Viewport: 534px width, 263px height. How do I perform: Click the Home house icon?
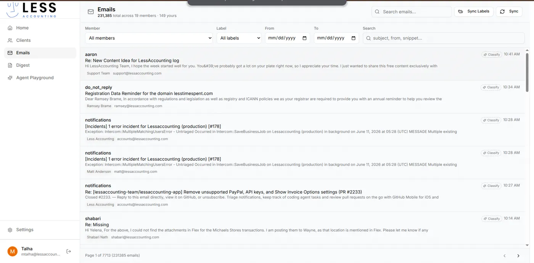pos(10,28)
